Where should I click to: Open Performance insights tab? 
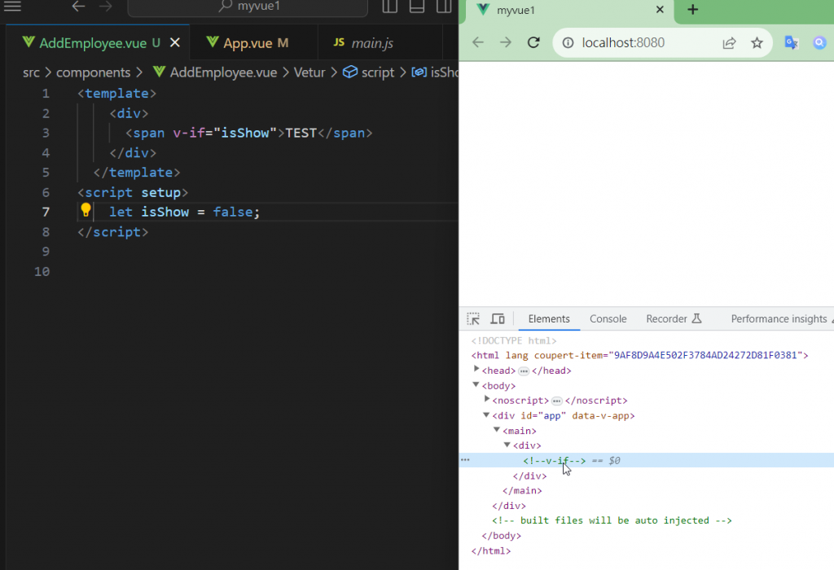click(779, 318)
